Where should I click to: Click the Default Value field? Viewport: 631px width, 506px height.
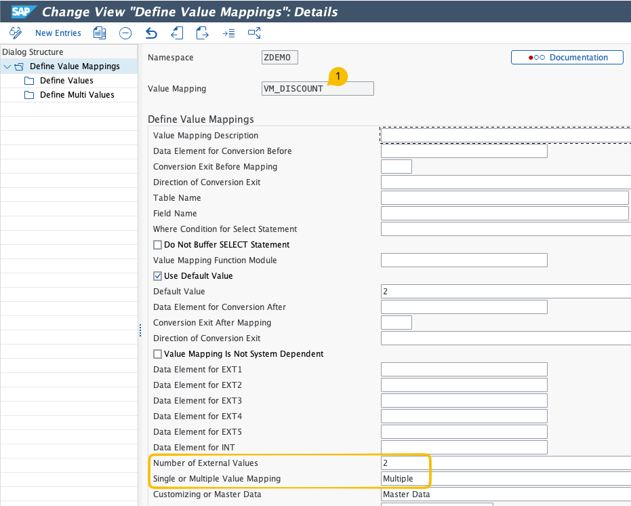tap(506, 292)
